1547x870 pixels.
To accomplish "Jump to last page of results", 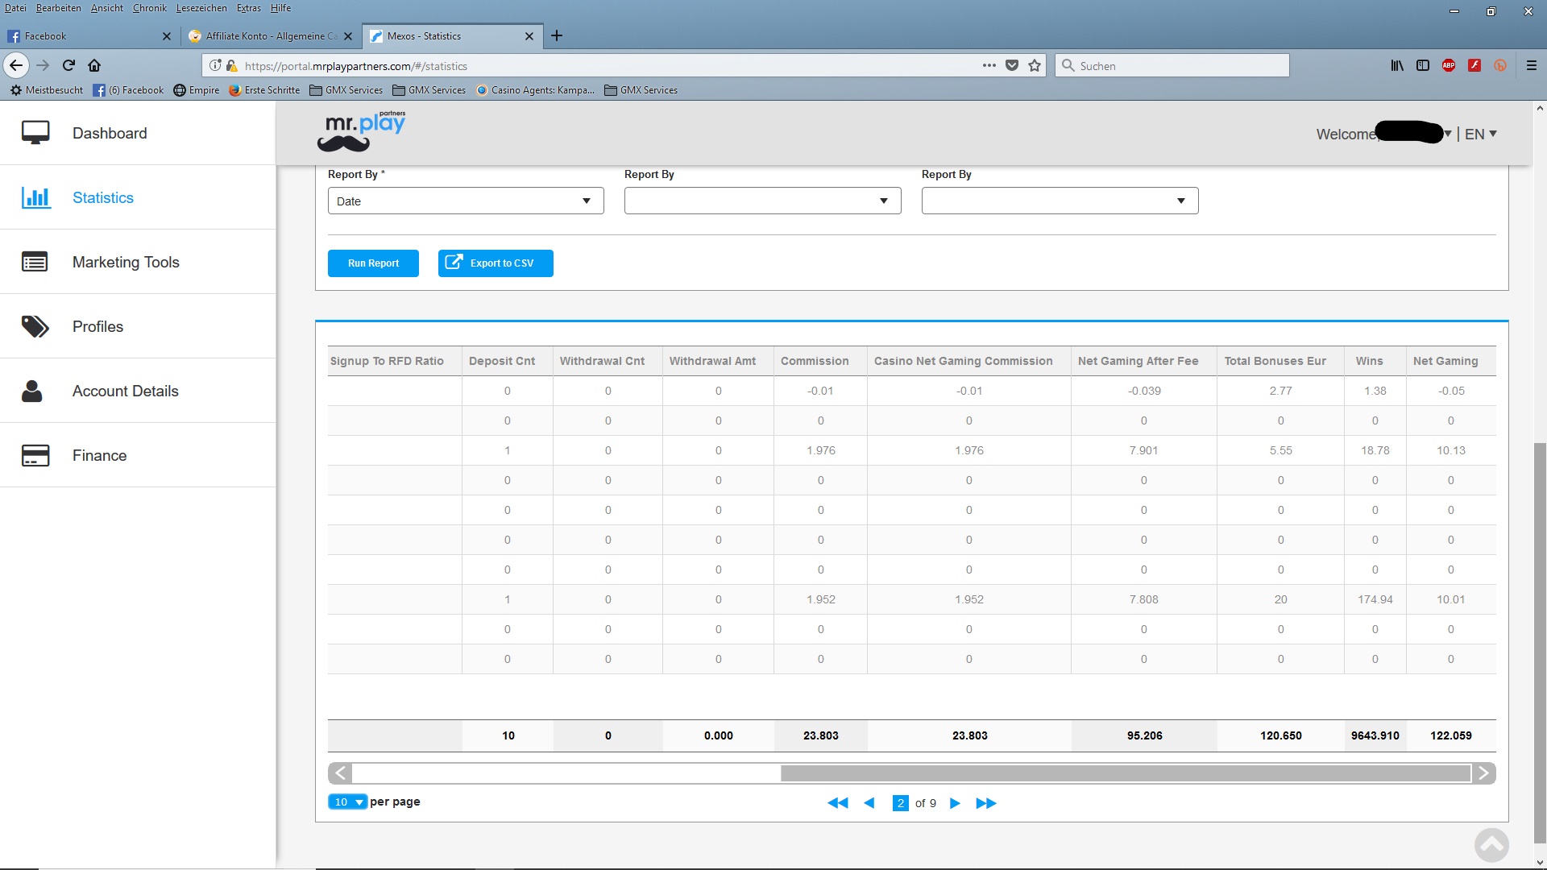I will (x=986, y=803).
